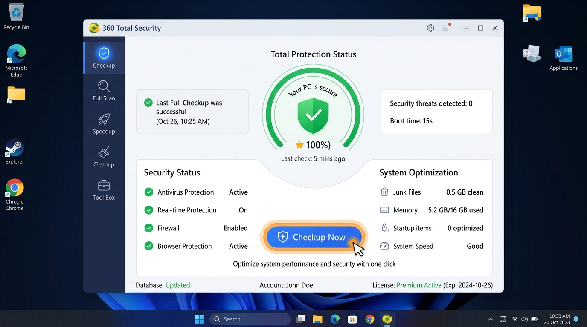Screen dimensions: 587x327
Task: Click the Startup items icon
Action: coord(384,228)
